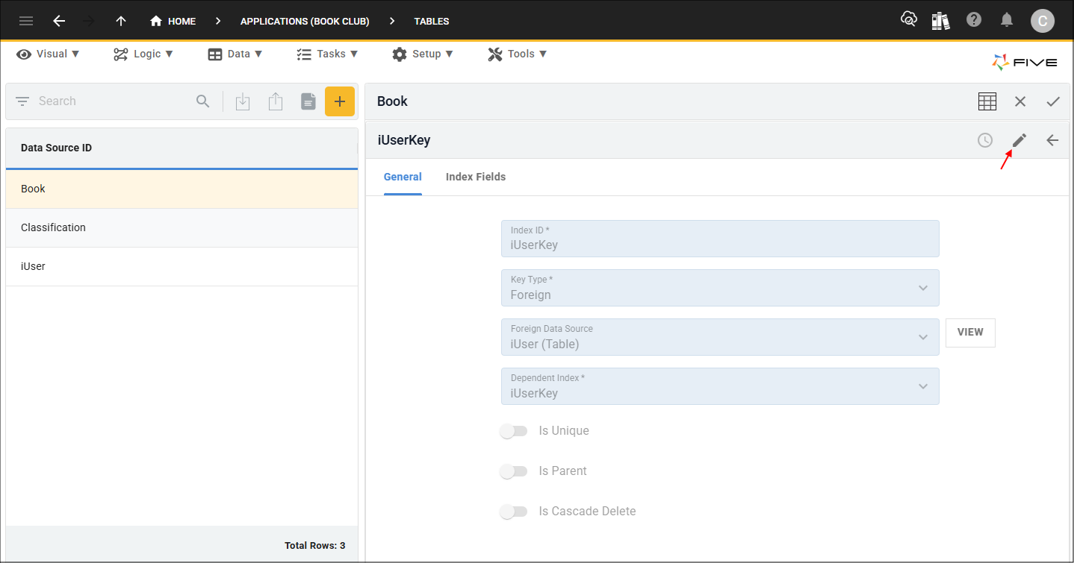Click the import (download) icon

point(243,101)
